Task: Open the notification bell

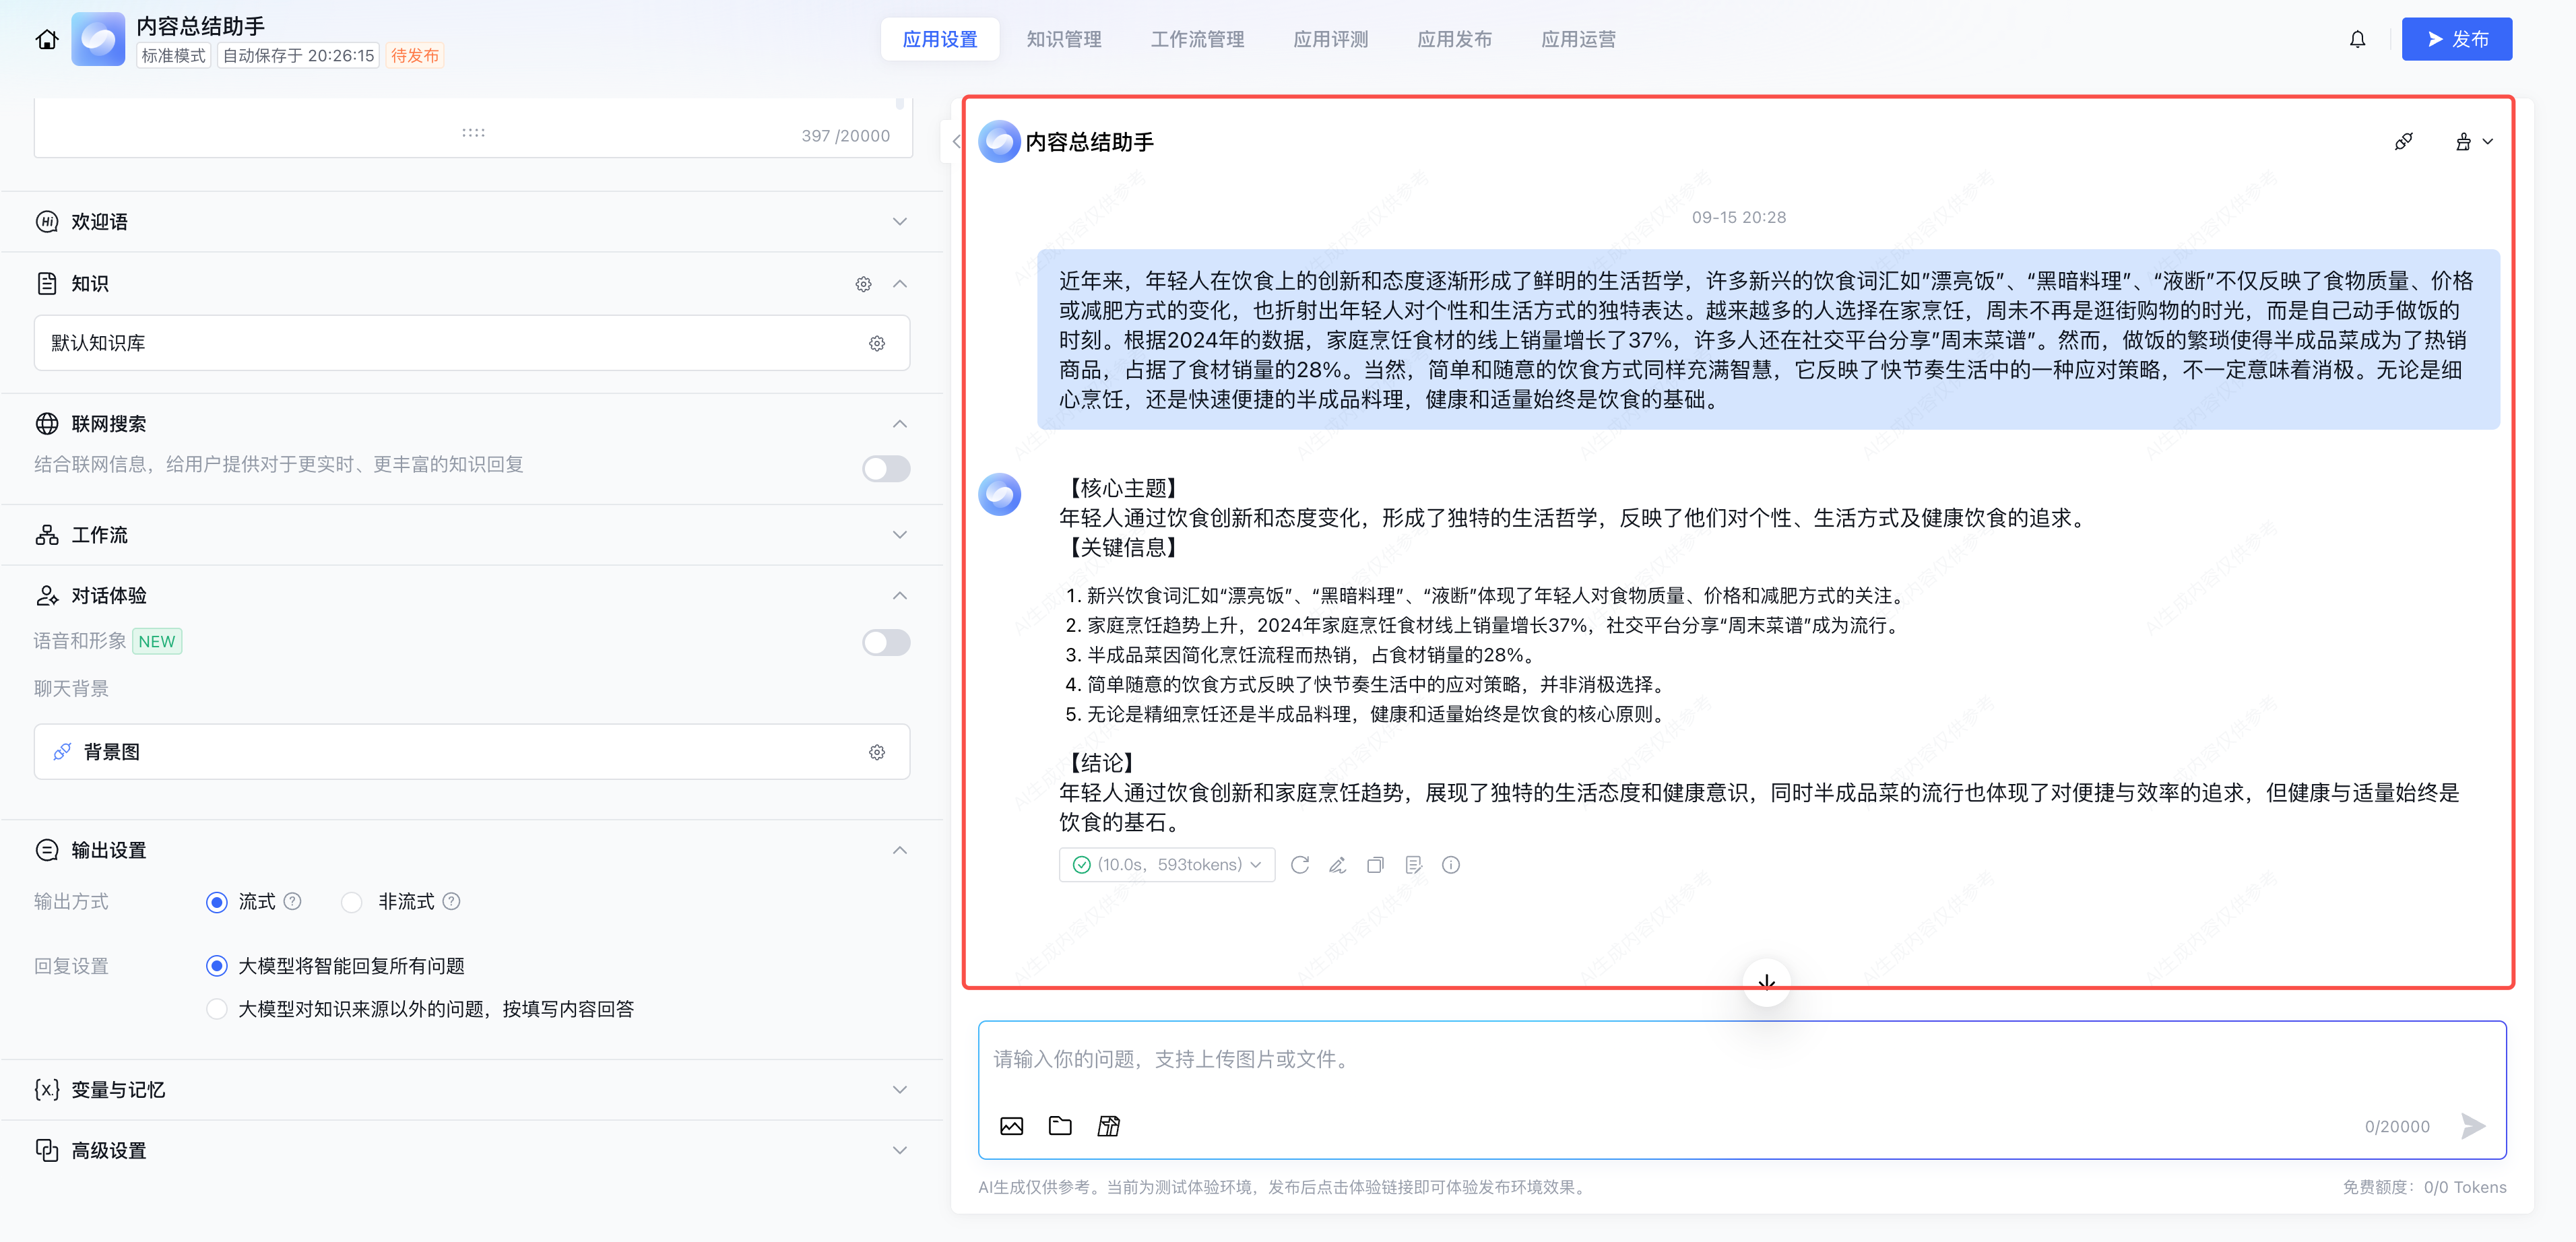Action: point(2357,40)
